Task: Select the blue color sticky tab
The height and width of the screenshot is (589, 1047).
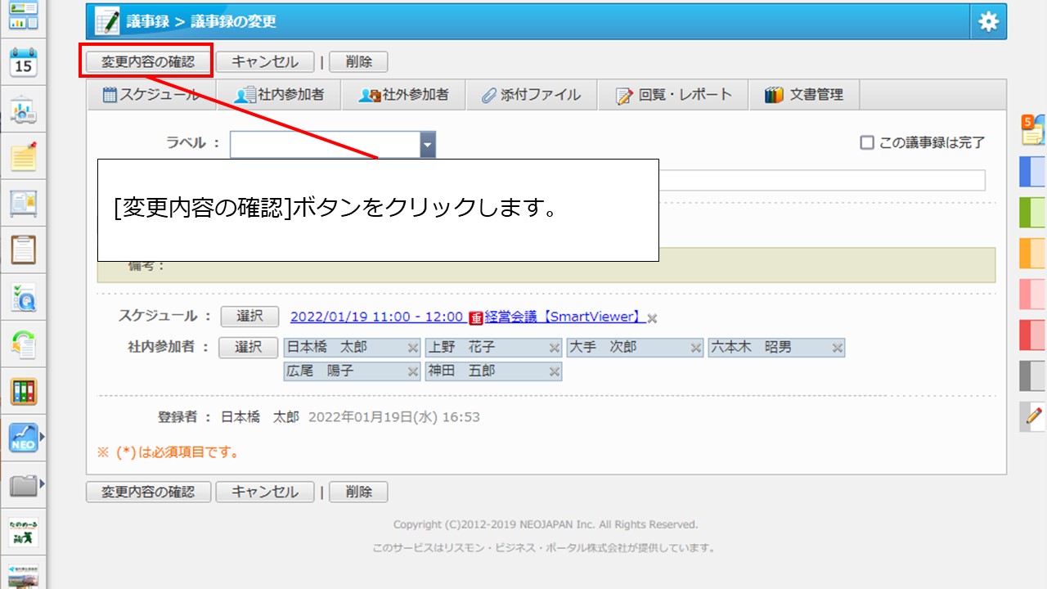Action: coord(1033,172)
